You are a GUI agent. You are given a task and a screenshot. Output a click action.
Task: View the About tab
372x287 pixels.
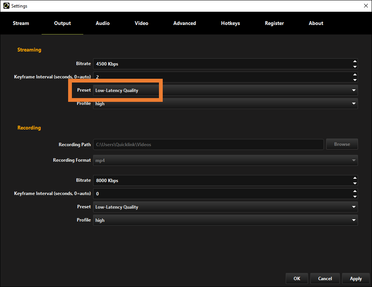click(316, 23)
